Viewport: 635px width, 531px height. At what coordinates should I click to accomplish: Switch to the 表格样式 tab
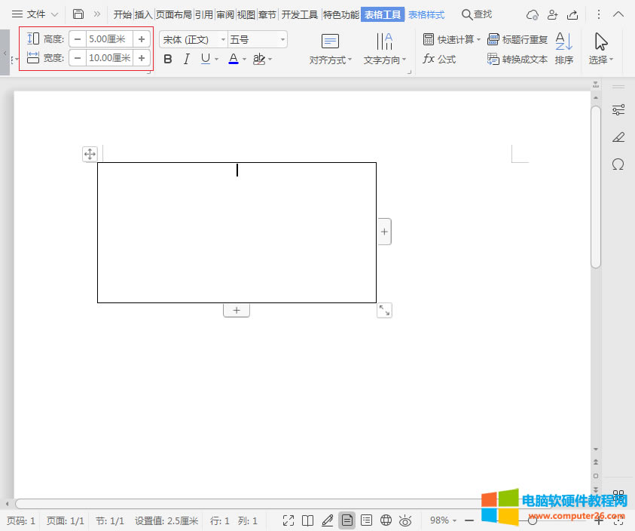click(426, 14)
